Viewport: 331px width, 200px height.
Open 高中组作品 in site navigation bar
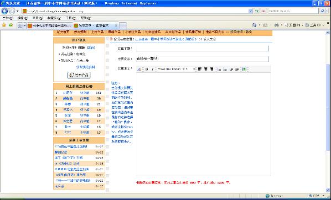point(173,32)
